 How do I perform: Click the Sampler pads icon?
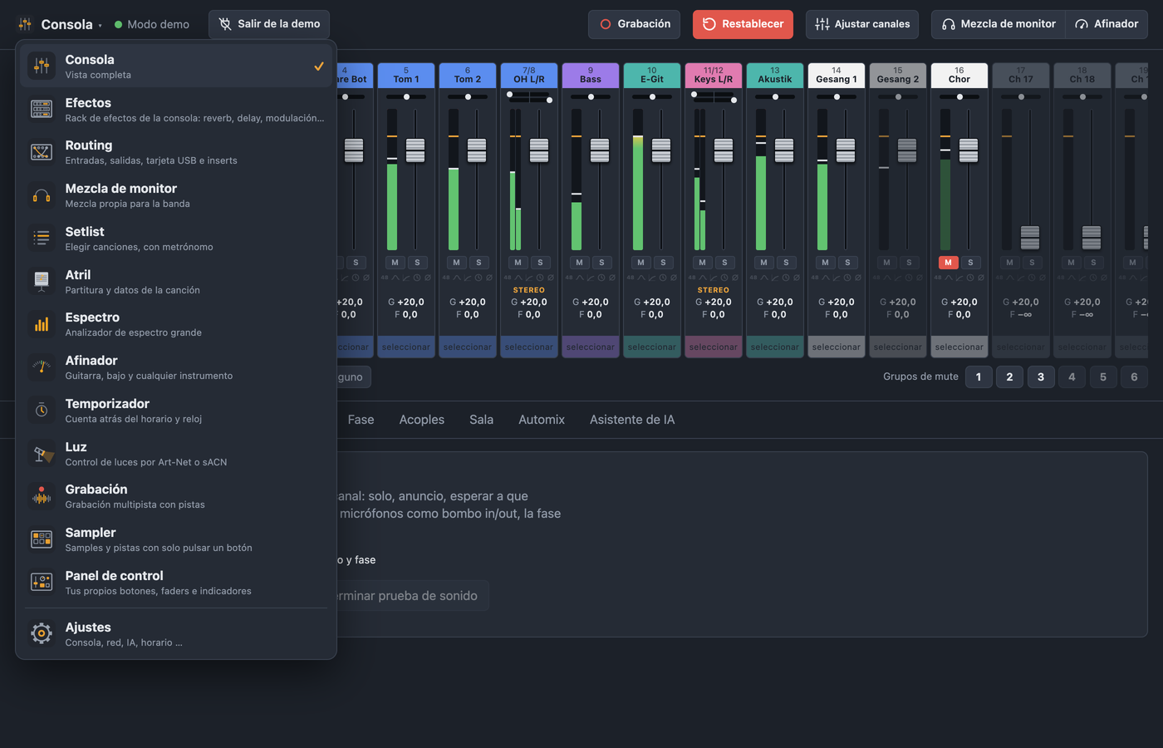(x=42, y=539)
